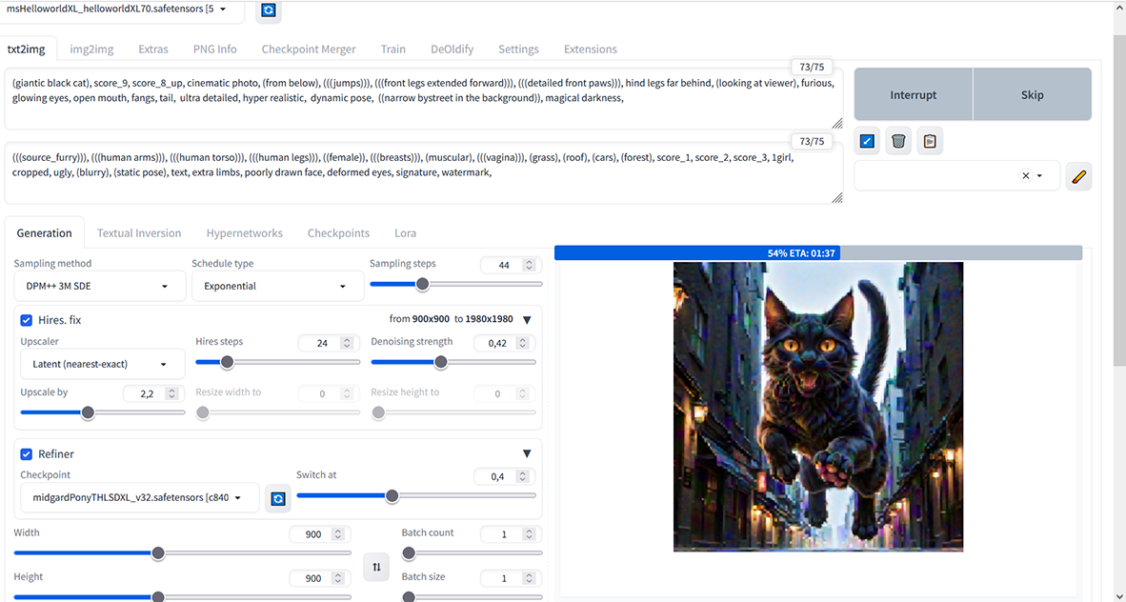The width and height of the screenshot is (1126, 602).
Task: Open the Sampling method dropdown
Action: [x=98, y=286]
